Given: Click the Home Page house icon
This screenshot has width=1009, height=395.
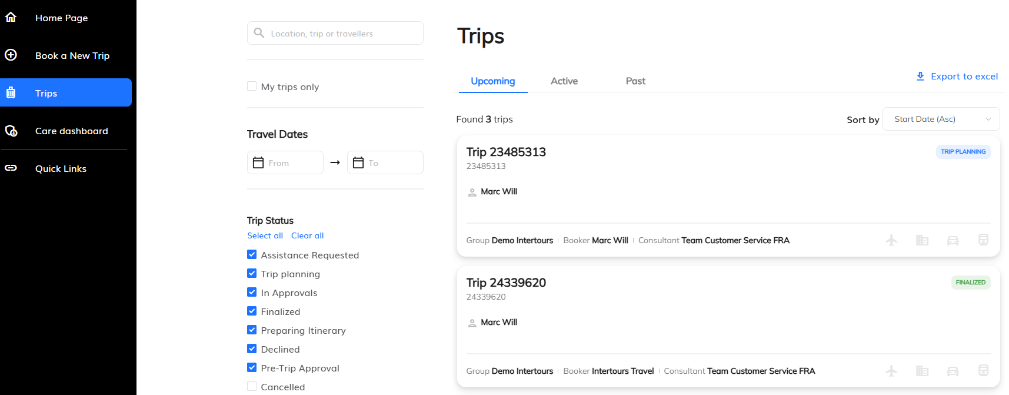Looking at the screenshot, I should [x=11, y=17].
